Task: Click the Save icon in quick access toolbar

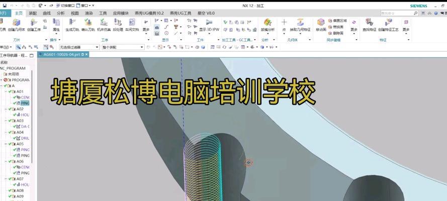Action: [5, 6]
